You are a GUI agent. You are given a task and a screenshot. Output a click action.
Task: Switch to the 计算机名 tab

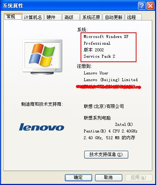point(33,17)
